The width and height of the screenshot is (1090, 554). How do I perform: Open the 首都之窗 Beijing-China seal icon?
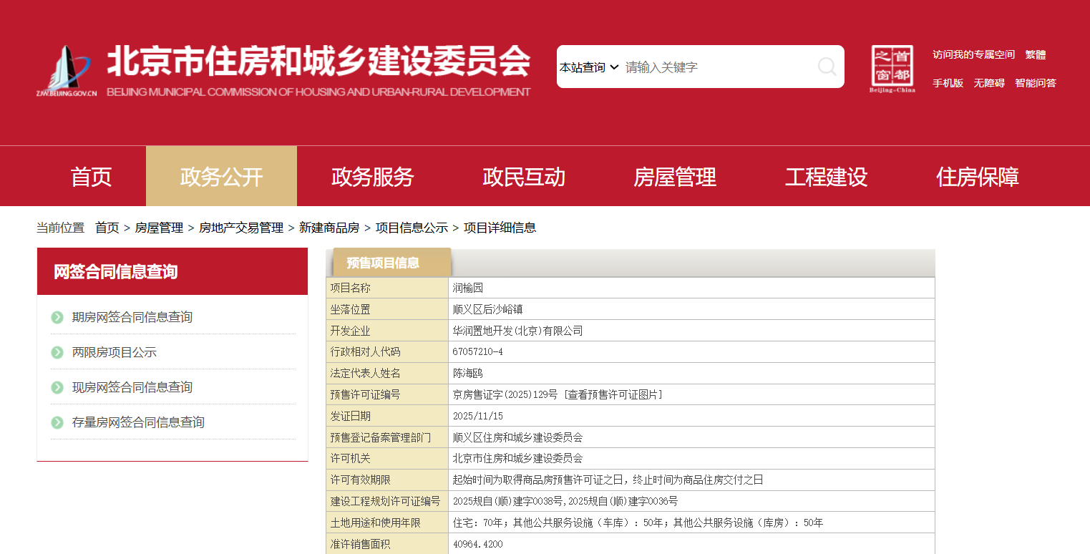[892, 69]
